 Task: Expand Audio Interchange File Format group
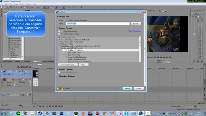[59, 40]
